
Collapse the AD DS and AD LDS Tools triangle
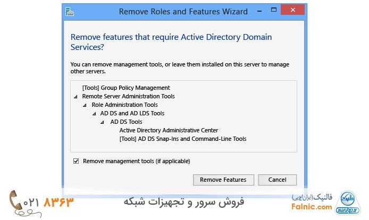(x=94, y=114)
